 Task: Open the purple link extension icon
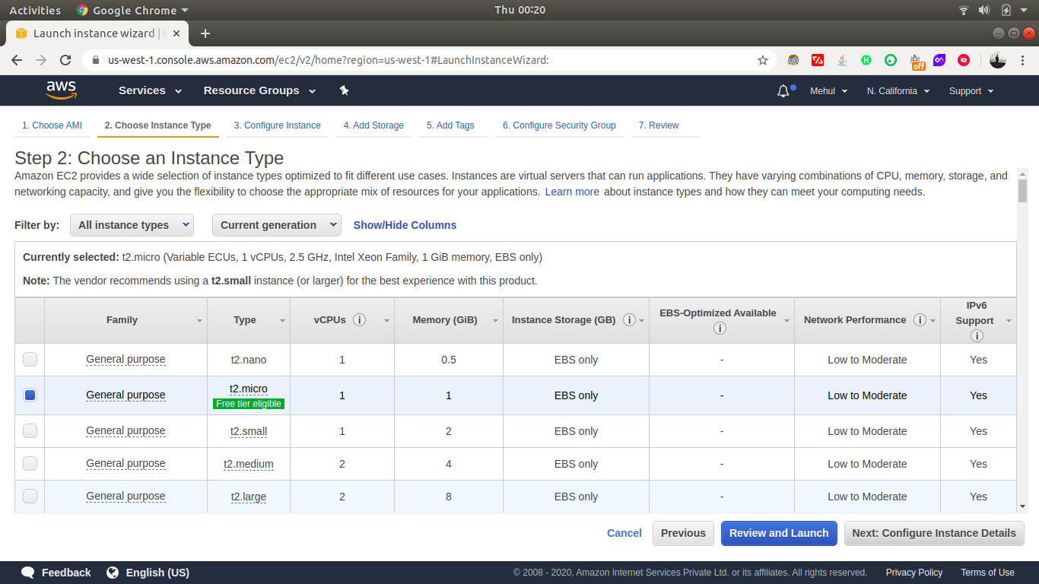939,60
